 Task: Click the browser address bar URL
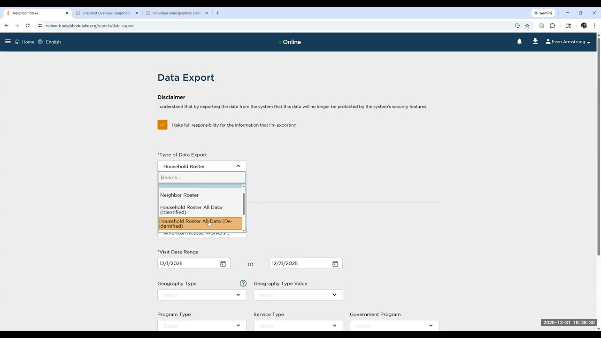90,26
